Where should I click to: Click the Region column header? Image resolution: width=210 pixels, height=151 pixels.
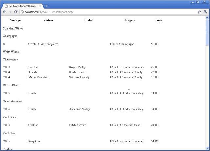pos(130,20)
